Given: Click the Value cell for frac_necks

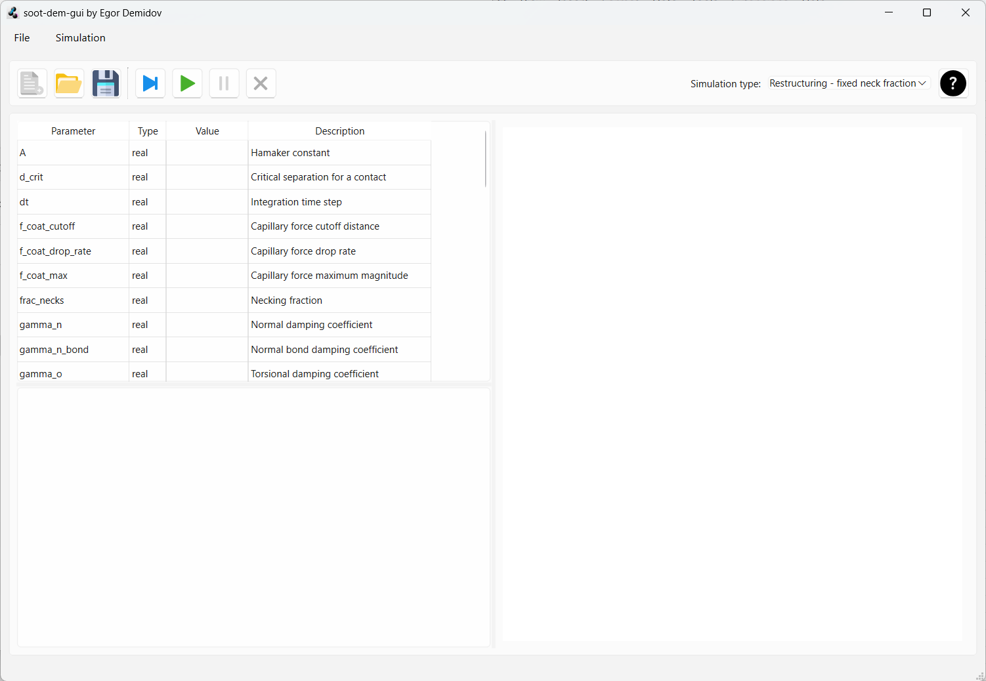Looking at the screenshot, I should [207, 300].
